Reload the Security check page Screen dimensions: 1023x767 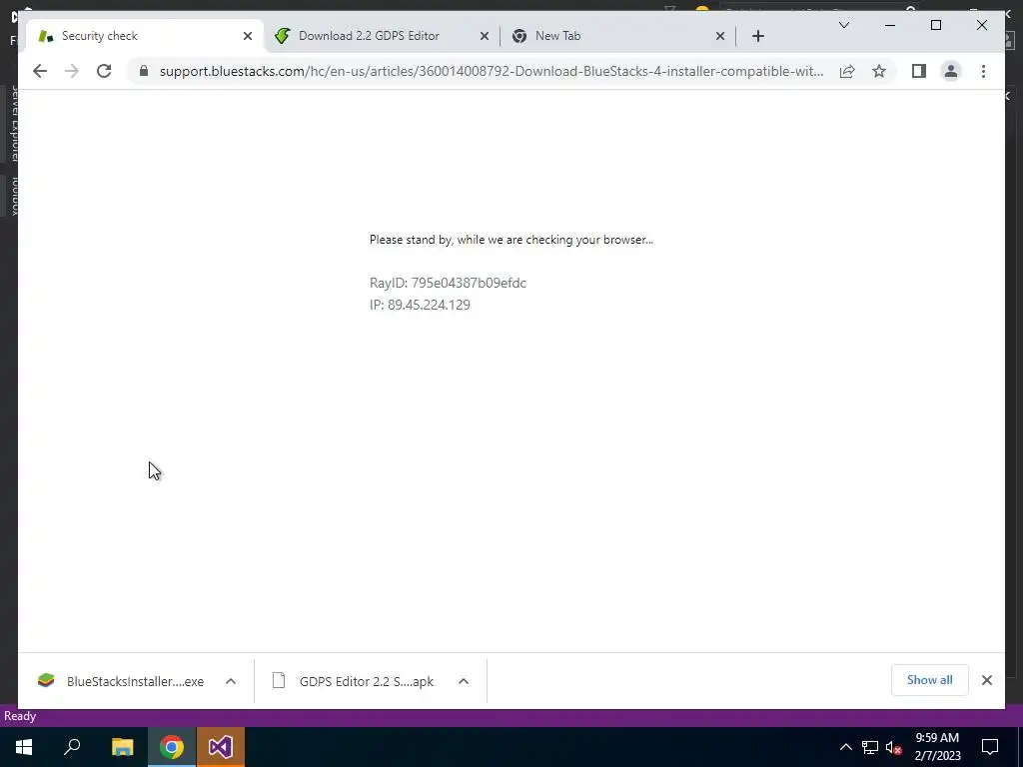pos(104,71)
